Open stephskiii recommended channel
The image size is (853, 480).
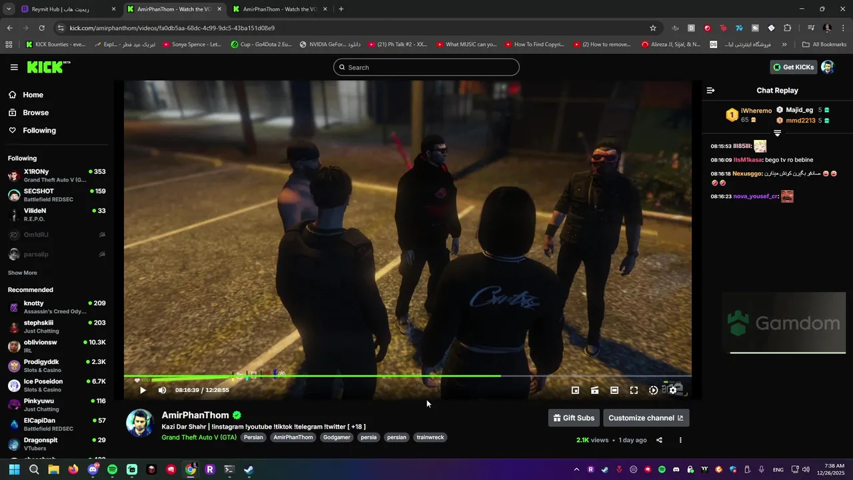click(x=57, y=327)
